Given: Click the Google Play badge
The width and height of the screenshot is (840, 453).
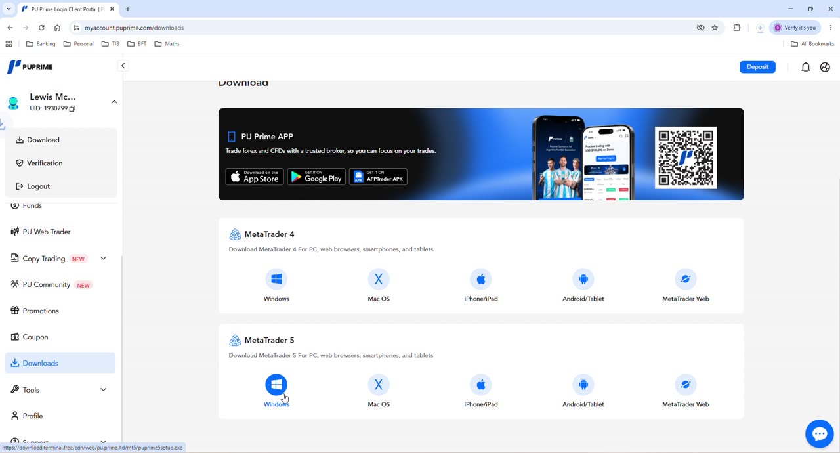Looking at the screenshot, I should click(316, 177).
